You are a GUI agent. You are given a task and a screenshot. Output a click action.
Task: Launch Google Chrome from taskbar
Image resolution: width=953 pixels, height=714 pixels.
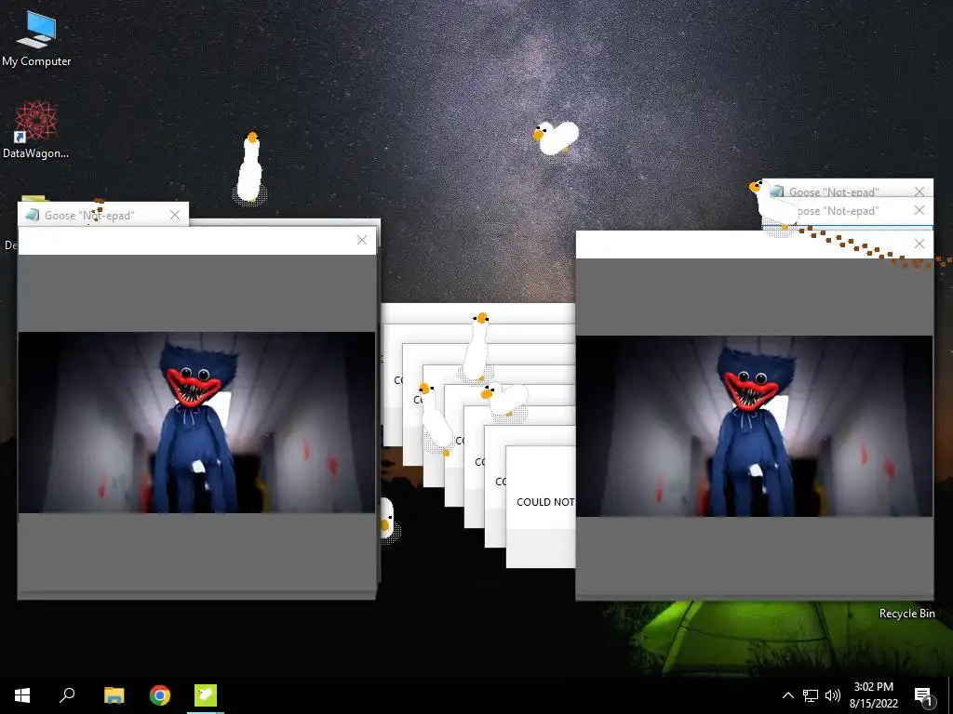pos(160,695)
